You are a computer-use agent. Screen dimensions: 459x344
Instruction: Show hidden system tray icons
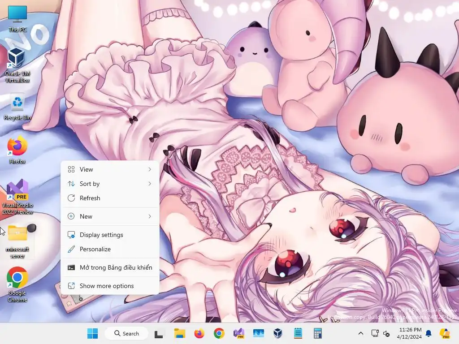point(361,333)
